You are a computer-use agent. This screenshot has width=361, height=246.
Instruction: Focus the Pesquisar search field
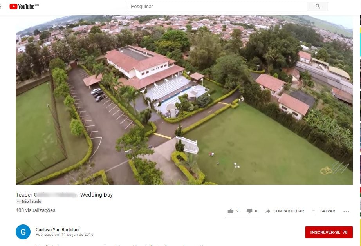coord(218,6)
